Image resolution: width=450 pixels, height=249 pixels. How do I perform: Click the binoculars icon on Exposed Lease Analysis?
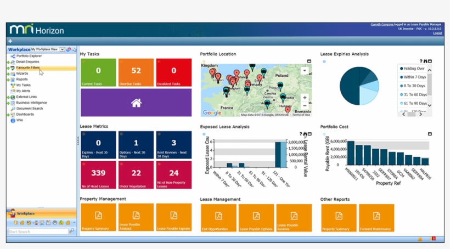305,134
